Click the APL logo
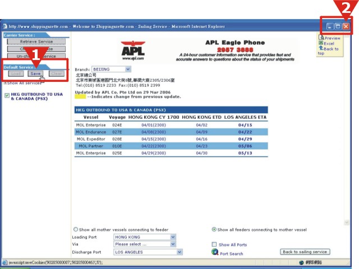This screenshot has width=359, height=269. point(133,50)
